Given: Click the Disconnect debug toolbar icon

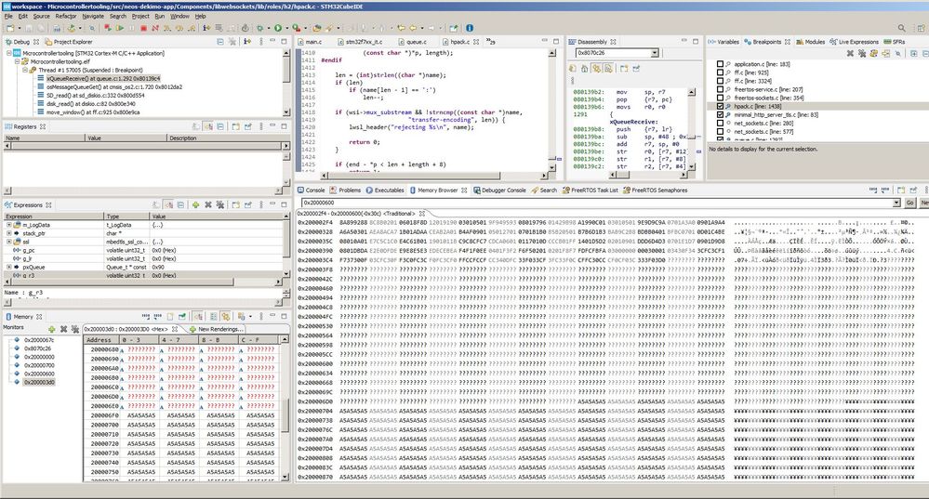Looking at the screenshot, I should click(x=155, y=28).
